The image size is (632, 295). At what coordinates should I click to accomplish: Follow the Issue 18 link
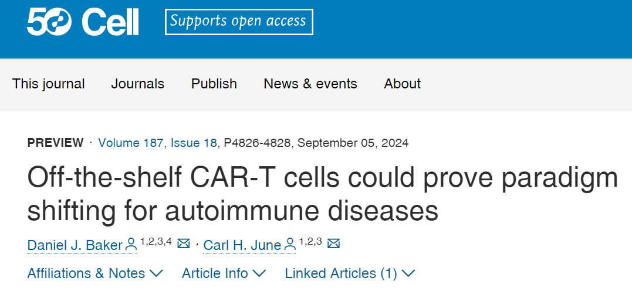click(194, 143)
